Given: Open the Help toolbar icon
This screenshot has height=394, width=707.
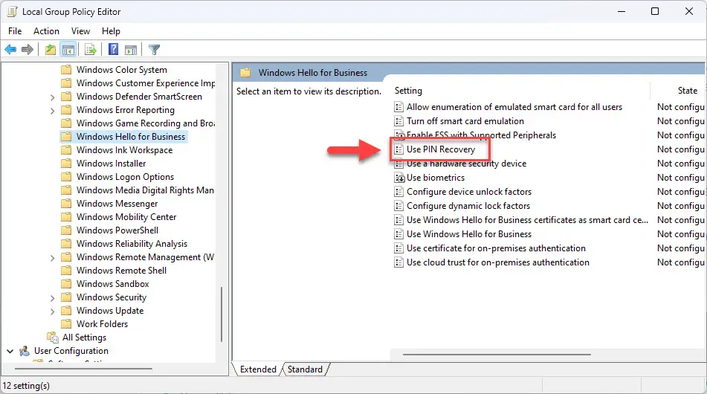Looking at the screenshot, I should point(113,49).
